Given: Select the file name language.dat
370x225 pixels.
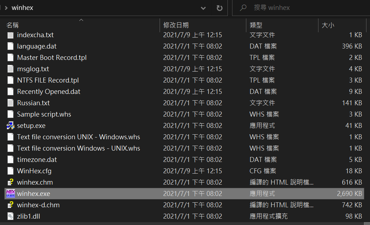Looking at the screenshot, I should [37, 46].
